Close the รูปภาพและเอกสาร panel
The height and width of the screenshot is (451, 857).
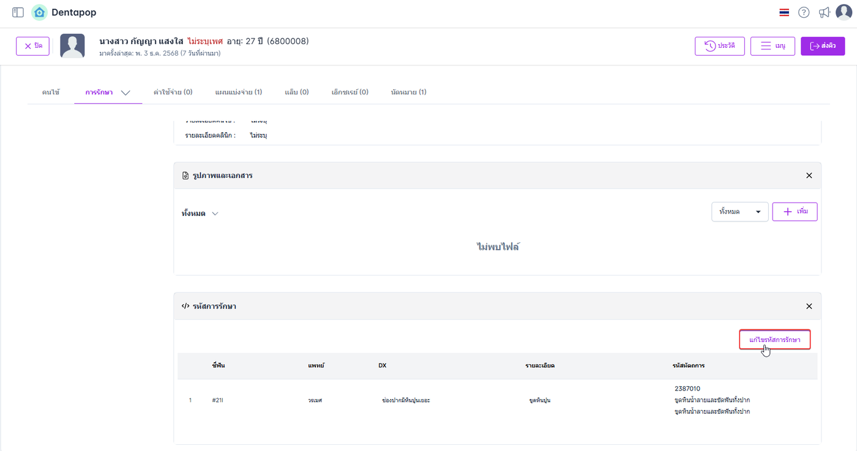[809, 176]
